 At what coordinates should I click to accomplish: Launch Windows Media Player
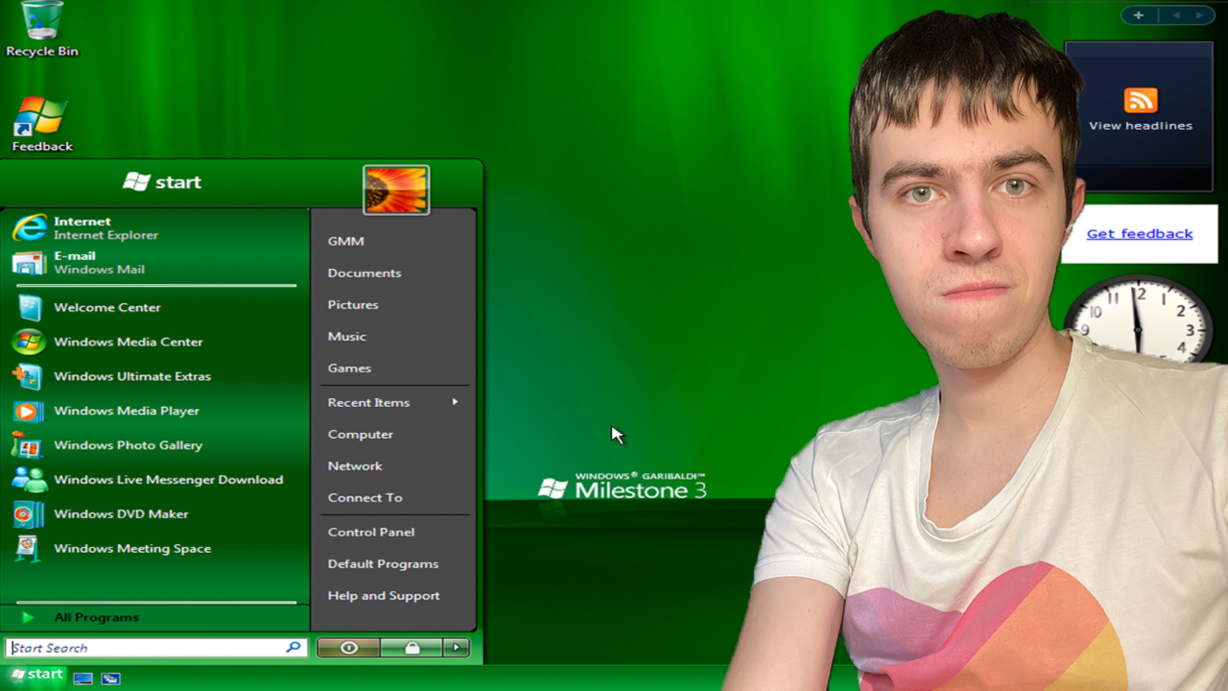(126, 411)
